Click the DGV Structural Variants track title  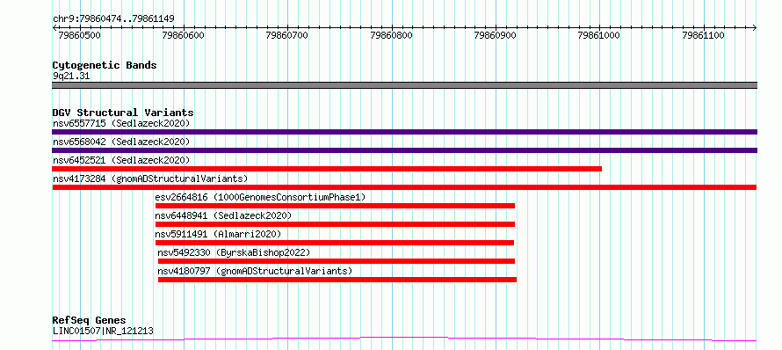(x=123, y=113)
